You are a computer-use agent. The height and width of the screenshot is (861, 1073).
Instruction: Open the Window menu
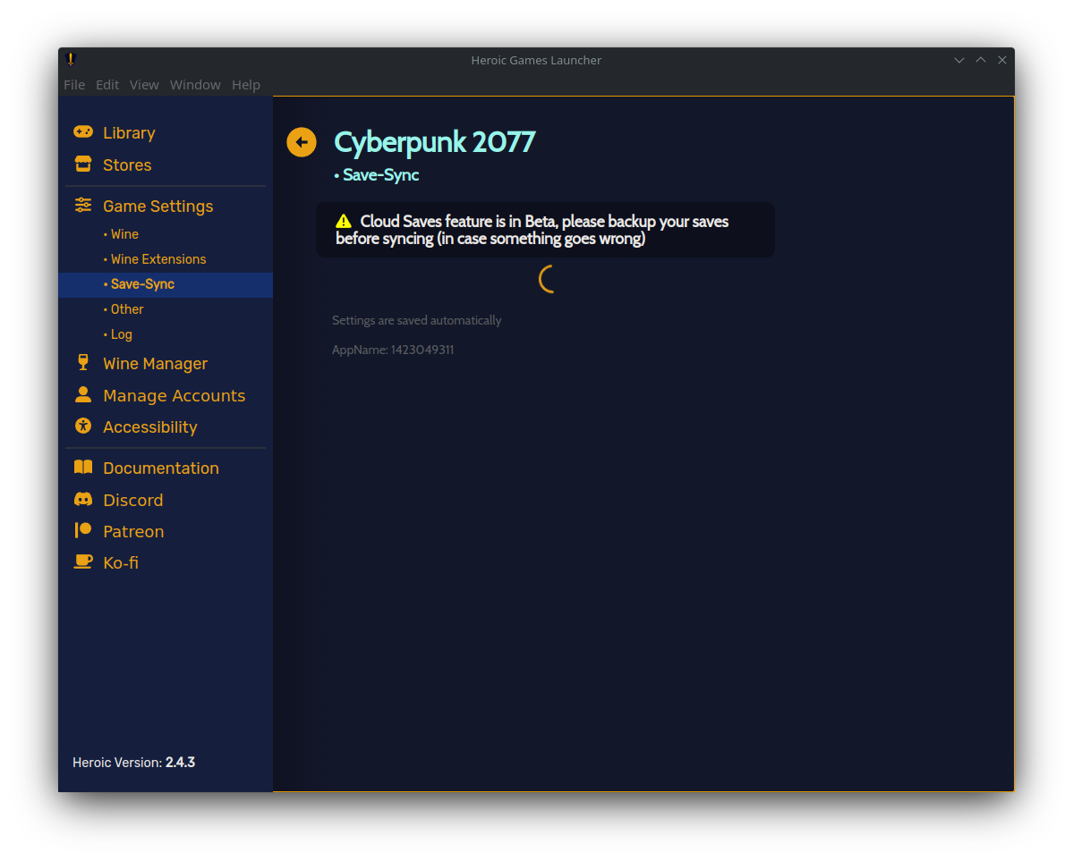coord(195,84)
